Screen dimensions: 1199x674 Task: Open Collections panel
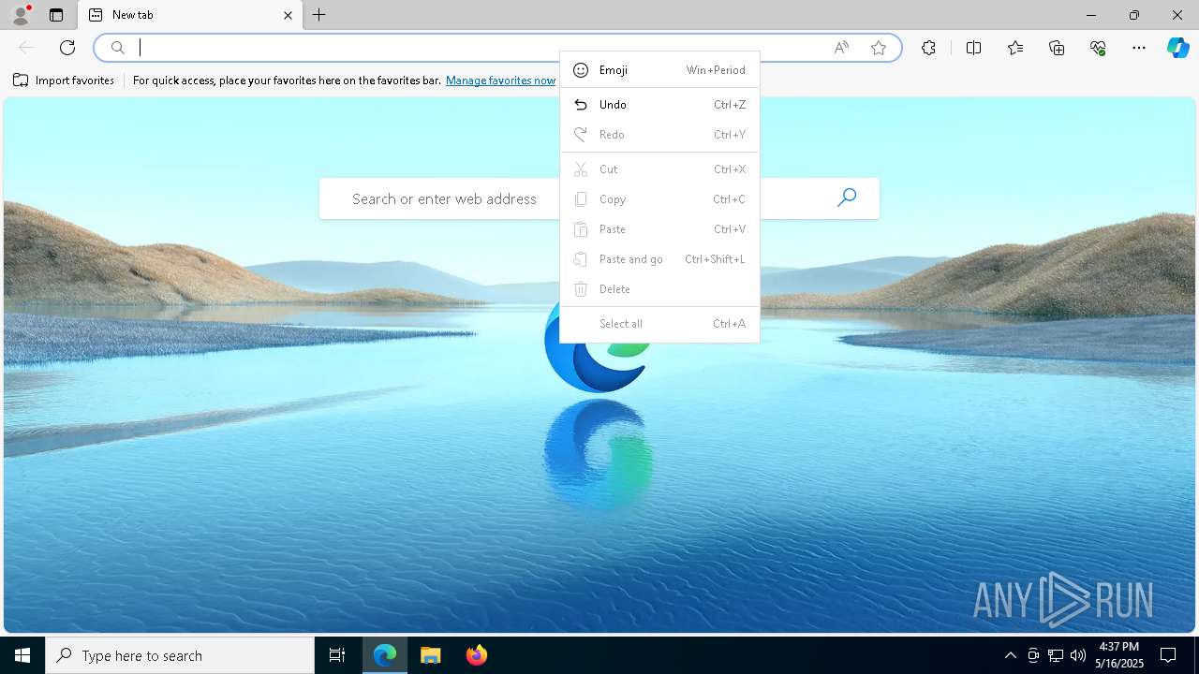[1057, 48]
